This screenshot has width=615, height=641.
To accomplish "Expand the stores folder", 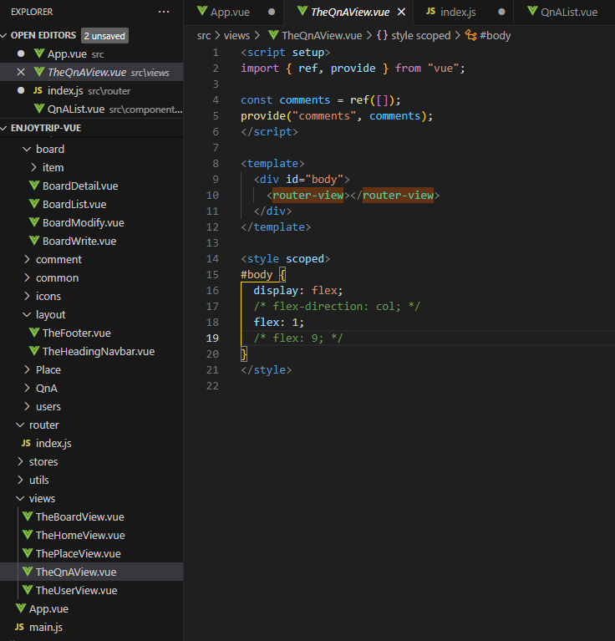I will [20, 462].
